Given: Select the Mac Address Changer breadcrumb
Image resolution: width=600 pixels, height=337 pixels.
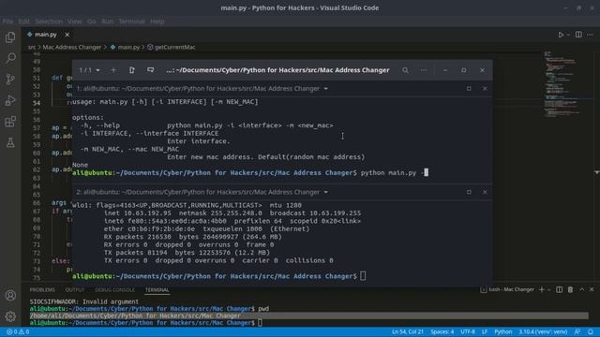Looking at the screenshot, I should click(x=72, y=48).
